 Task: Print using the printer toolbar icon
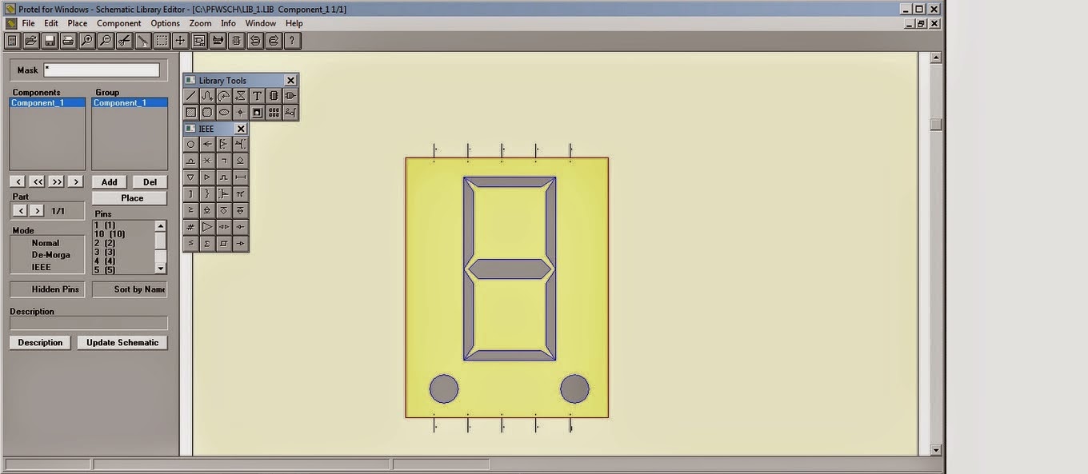coord(68,41)
